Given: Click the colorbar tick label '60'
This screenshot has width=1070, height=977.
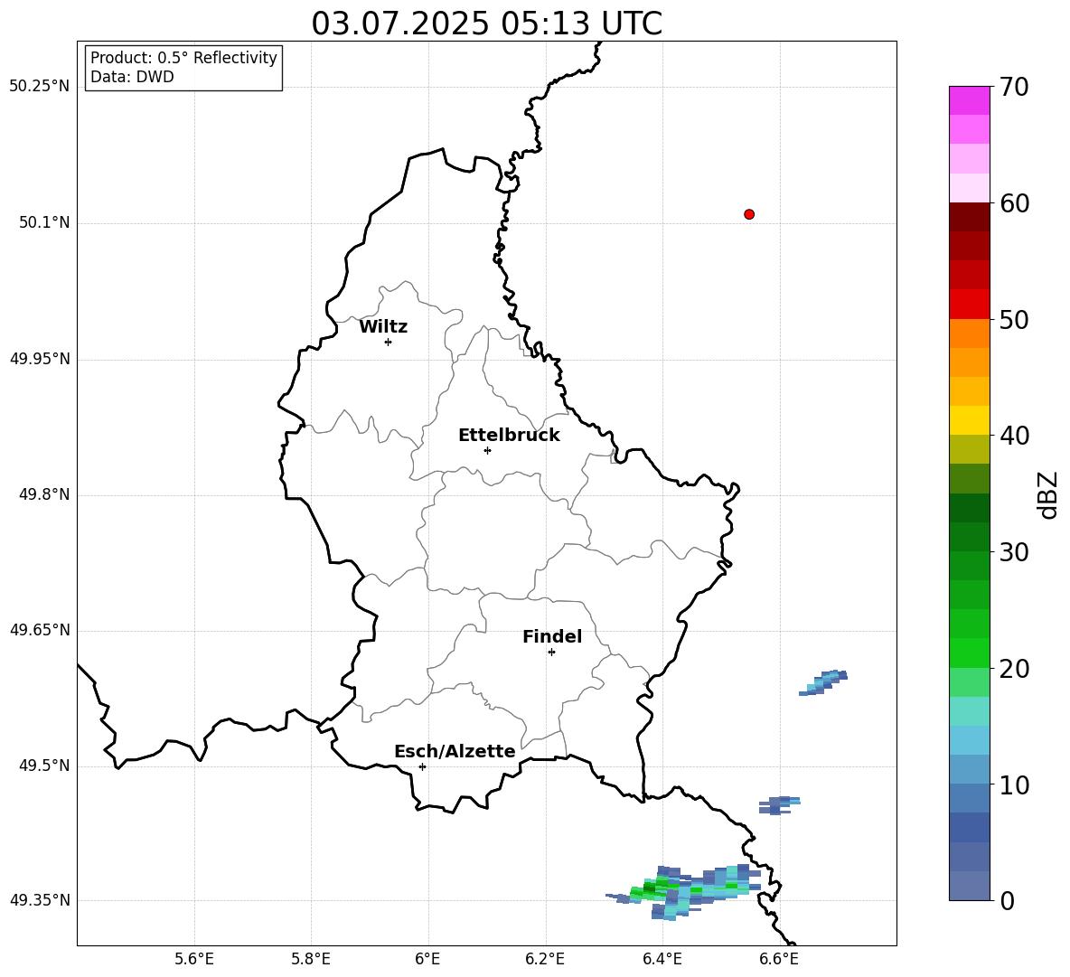Looking at the screenshot, I should pos(1014,203).
